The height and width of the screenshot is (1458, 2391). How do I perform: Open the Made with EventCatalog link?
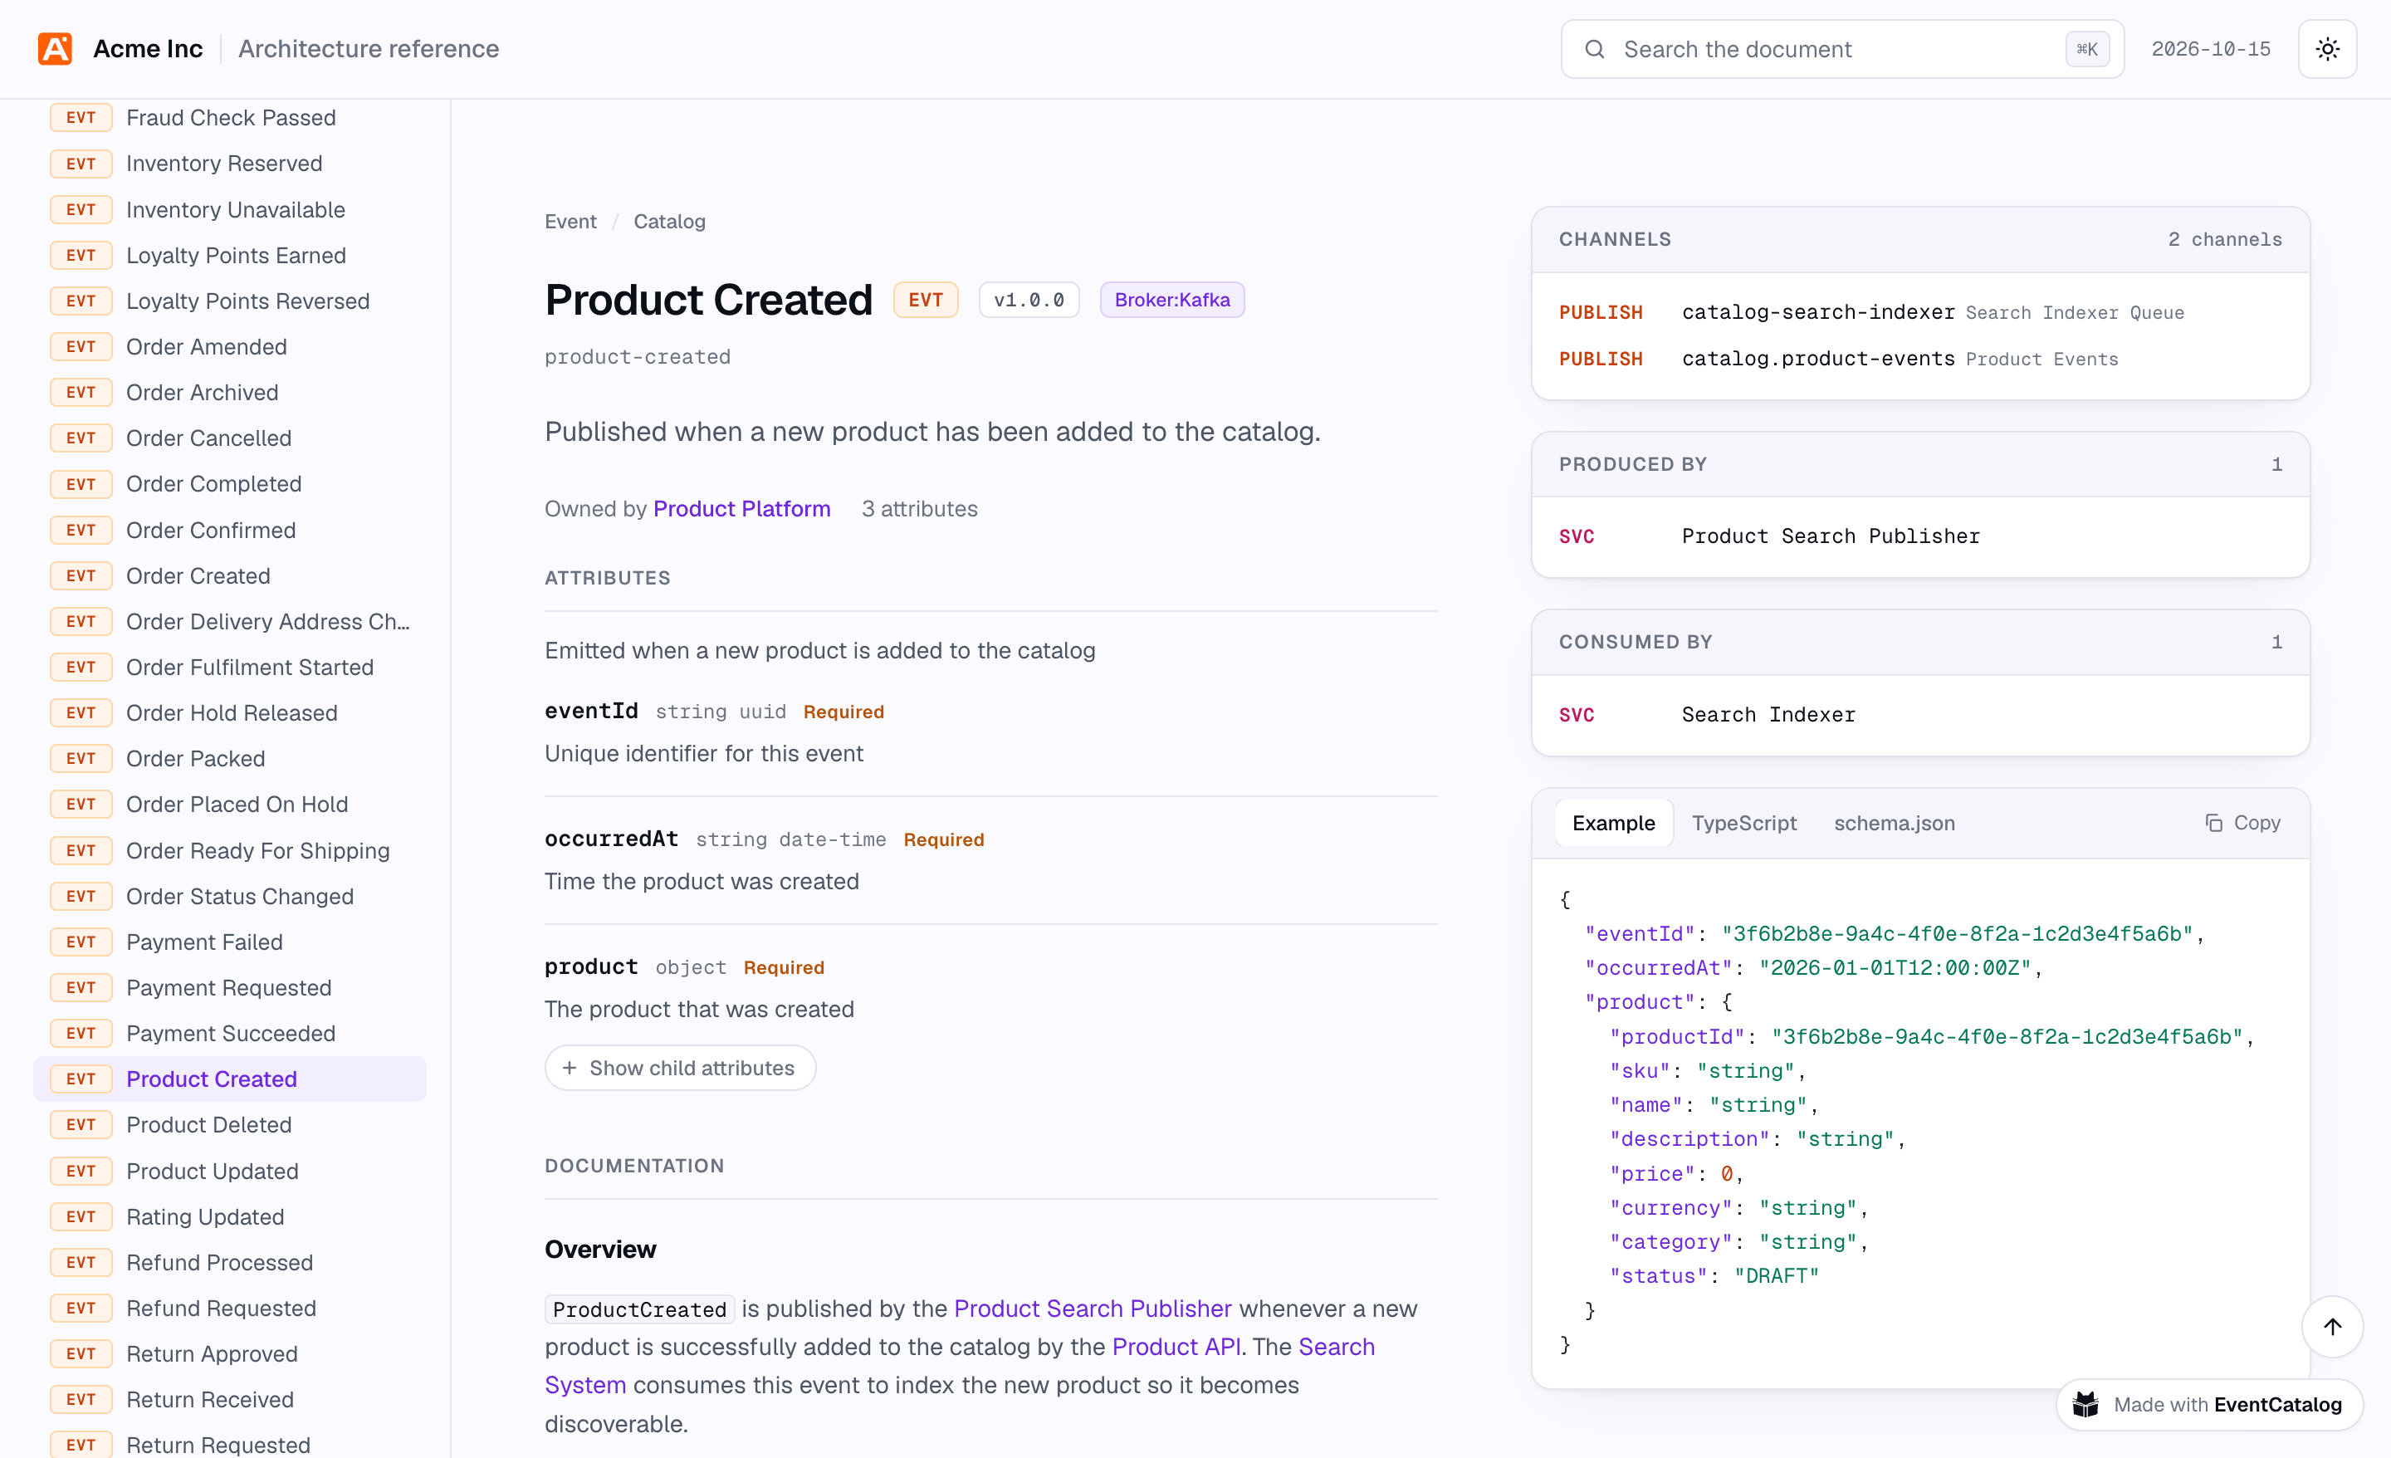pyautogui.click(x=2208, y=1404)
